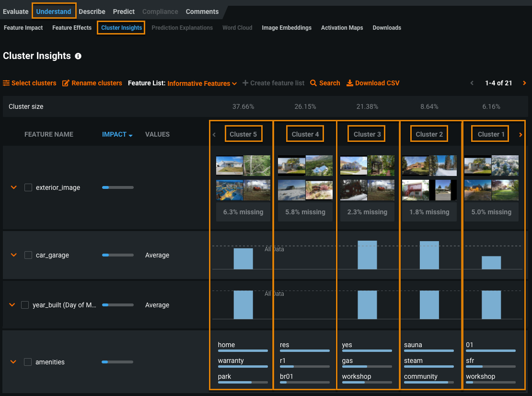Check the exterior_image feature checkbox
Viewport: 532px width, 396px height.
click(28, 187)
